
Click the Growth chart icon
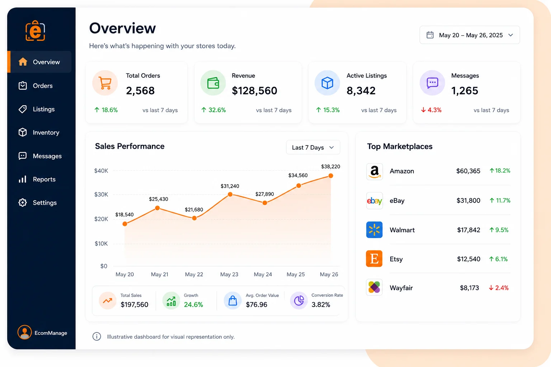[171, 300]
